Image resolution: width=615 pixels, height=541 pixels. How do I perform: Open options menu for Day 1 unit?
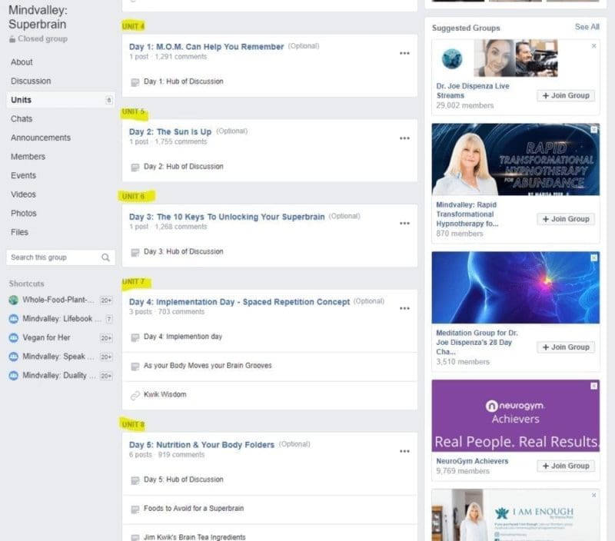[x=404, y=53]
